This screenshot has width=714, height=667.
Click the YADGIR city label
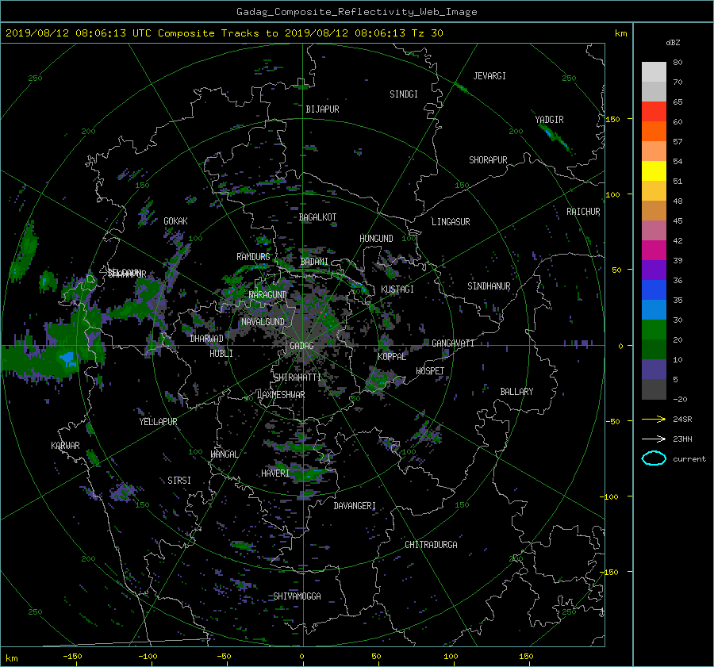pos(549,120)
